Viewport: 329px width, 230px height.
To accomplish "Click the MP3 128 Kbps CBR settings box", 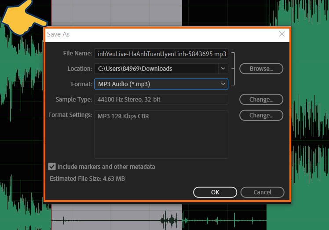I will pyautogui.click(x=161, y=134).
